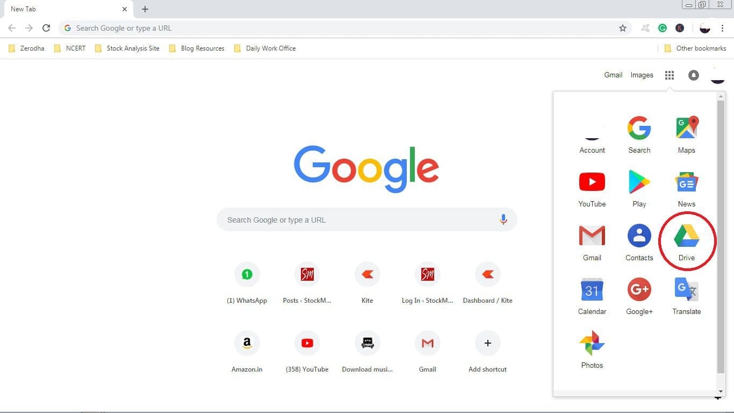
Task: Open Blog Resources bookmark folder
Action: [197, 48]
